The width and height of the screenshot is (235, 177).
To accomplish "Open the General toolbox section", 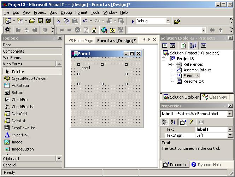I will tap(32, 165).
